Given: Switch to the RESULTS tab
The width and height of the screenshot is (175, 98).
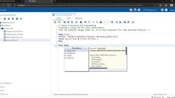Looking at the screenshot, I should [x=79, y=18].
